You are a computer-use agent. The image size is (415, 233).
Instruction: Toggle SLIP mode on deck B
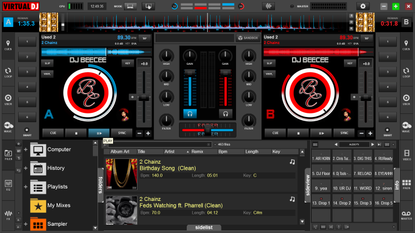click(269, 63)
